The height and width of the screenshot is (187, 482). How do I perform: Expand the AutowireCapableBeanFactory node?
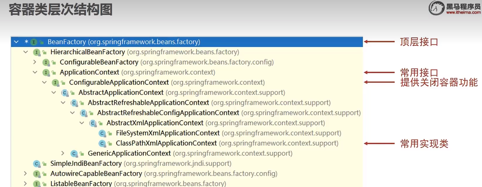pyautogui.click(x=26, y=173)
